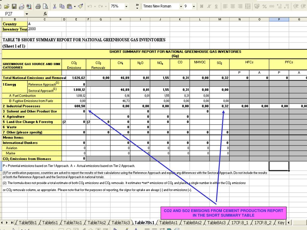The width and height of the screenshot is (307, 230).
Task: Center align the cell text
Action: [x=233, y=7]
